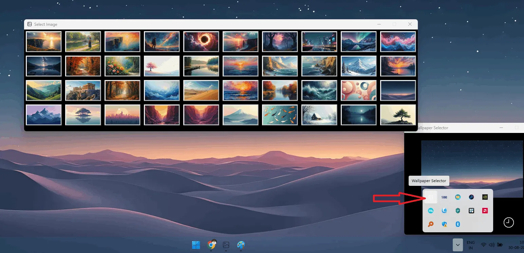Pick the Greek temple ruins wallpaper
This screenshot has width=524, height=253.
click(x=83, y=91)
